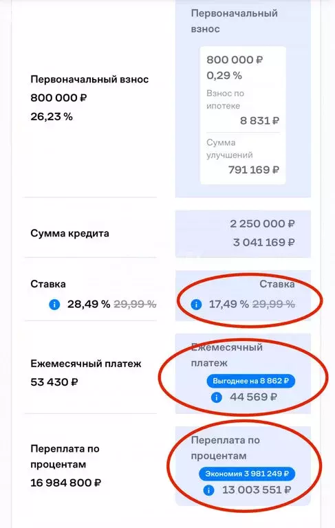Image resolution: width=335 pixels, height=528 pixels.
Task: Click the 26,23 % down payment percentage
Action: (52, 116)
